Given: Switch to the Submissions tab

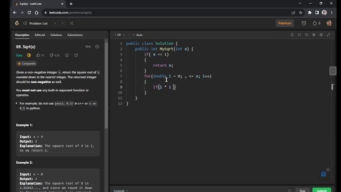Looking at the screenshot, I should 75,35.
